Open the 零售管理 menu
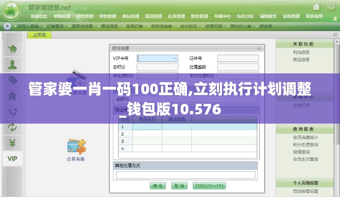 pos(108,16)
